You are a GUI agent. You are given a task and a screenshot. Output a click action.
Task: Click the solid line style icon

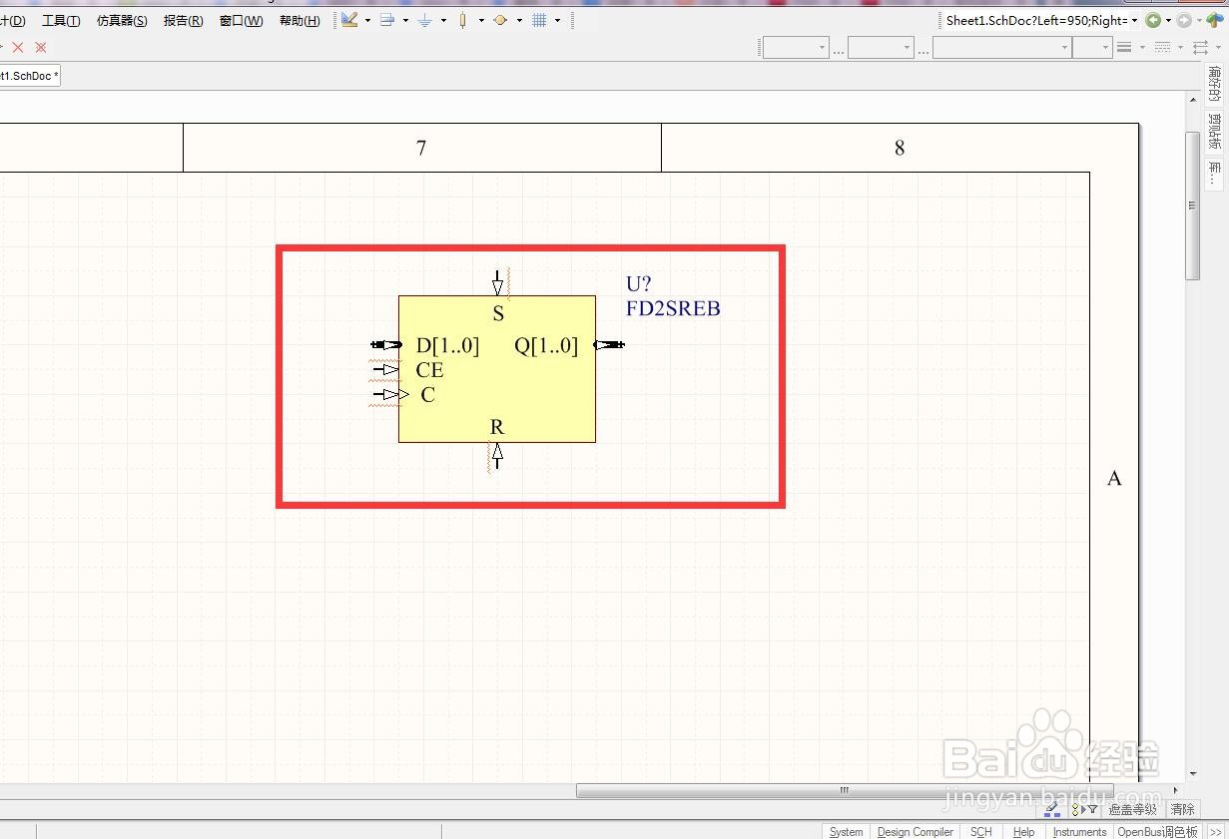coord(1124,47)
